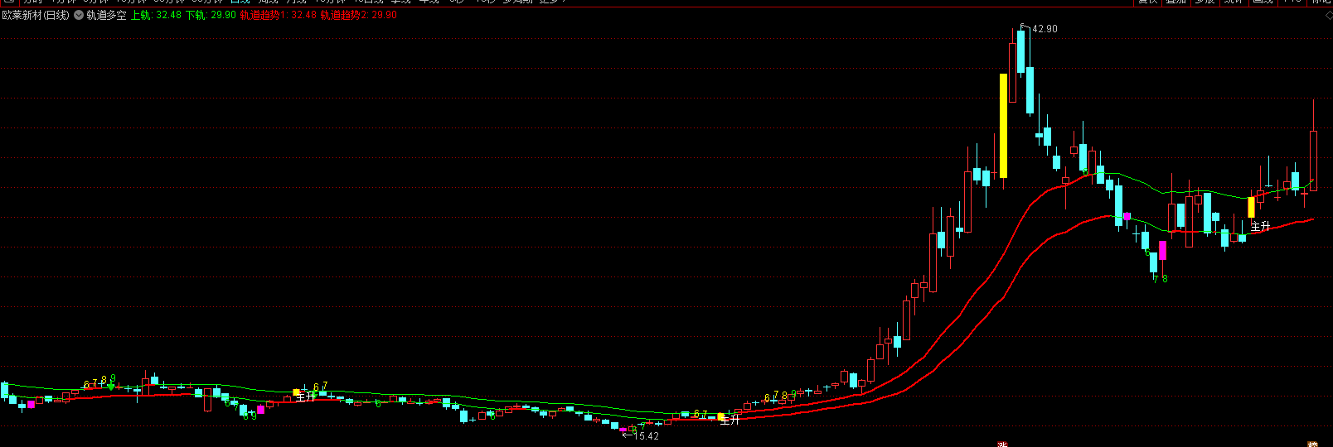The width and height of the screenshot is (1333, 447).
Task: Click the 轨道趋势1 legend entry
Action: 278,15
